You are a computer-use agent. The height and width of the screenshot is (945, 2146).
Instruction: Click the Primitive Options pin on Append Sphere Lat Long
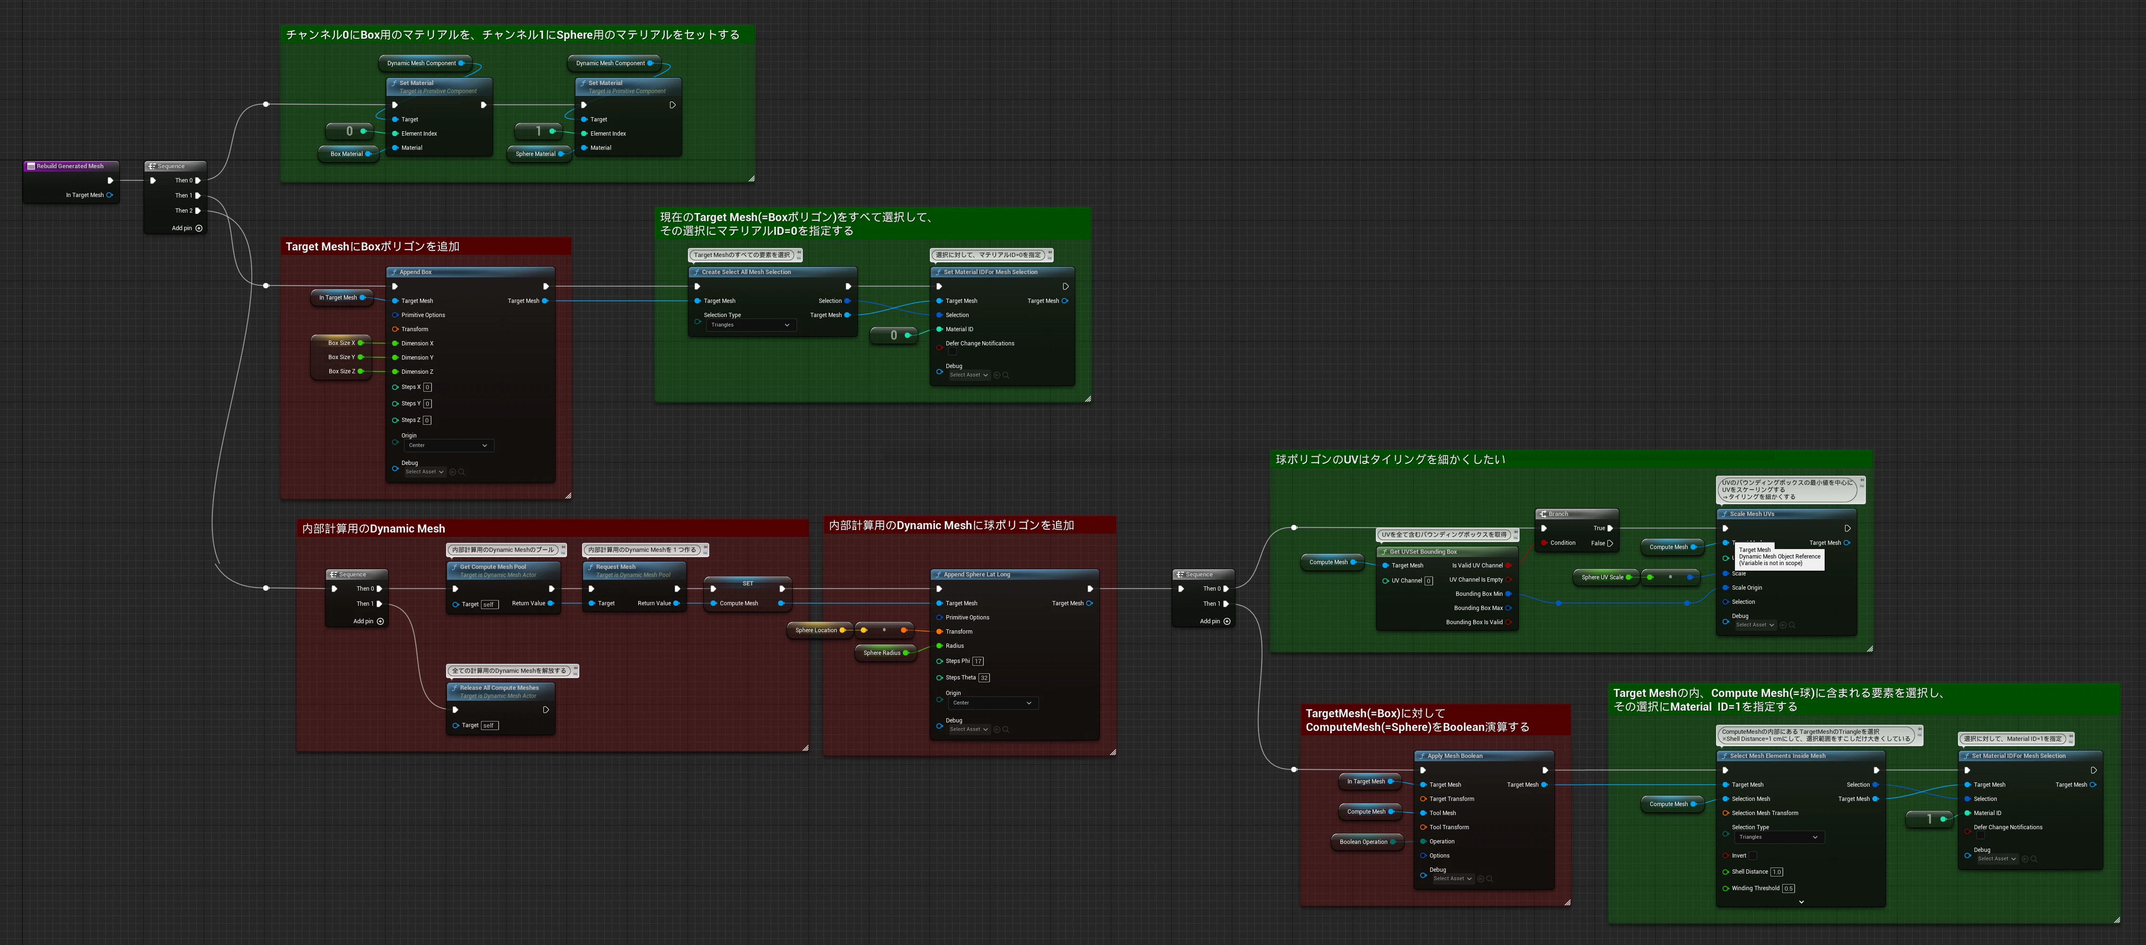tap(939, 618)
